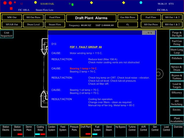Screen dimensions: 184x138
Task: Click the circular fan symbol right of popup
Action: coord(159,74)
